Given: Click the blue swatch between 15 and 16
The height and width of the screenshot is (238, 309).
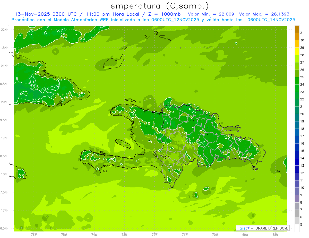Looking at the screenshot, I should 297,147.
